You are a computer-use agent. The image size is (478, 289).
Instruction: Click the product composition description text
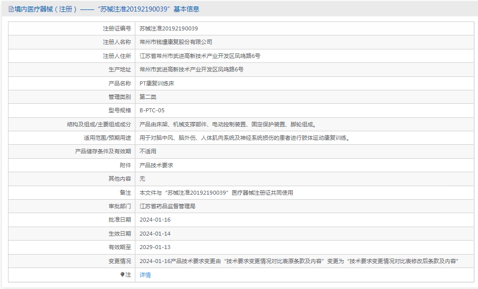227,124
